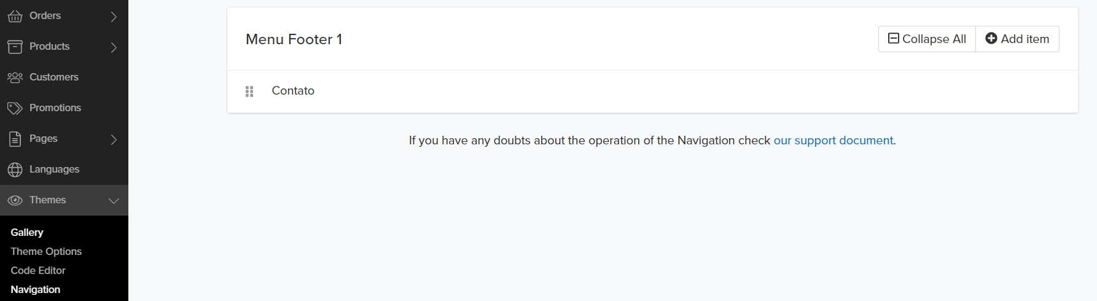This screenshot has width=1097, height=301.
Task: Expand the Pages submenu chevron
Action: tap(114, 139)
